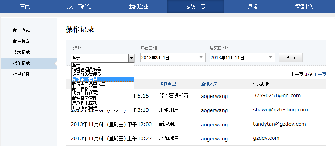This screenshot has width=335, height=146.
Task: Open the 首页 navigation tab
Action: tap(25, 7)
